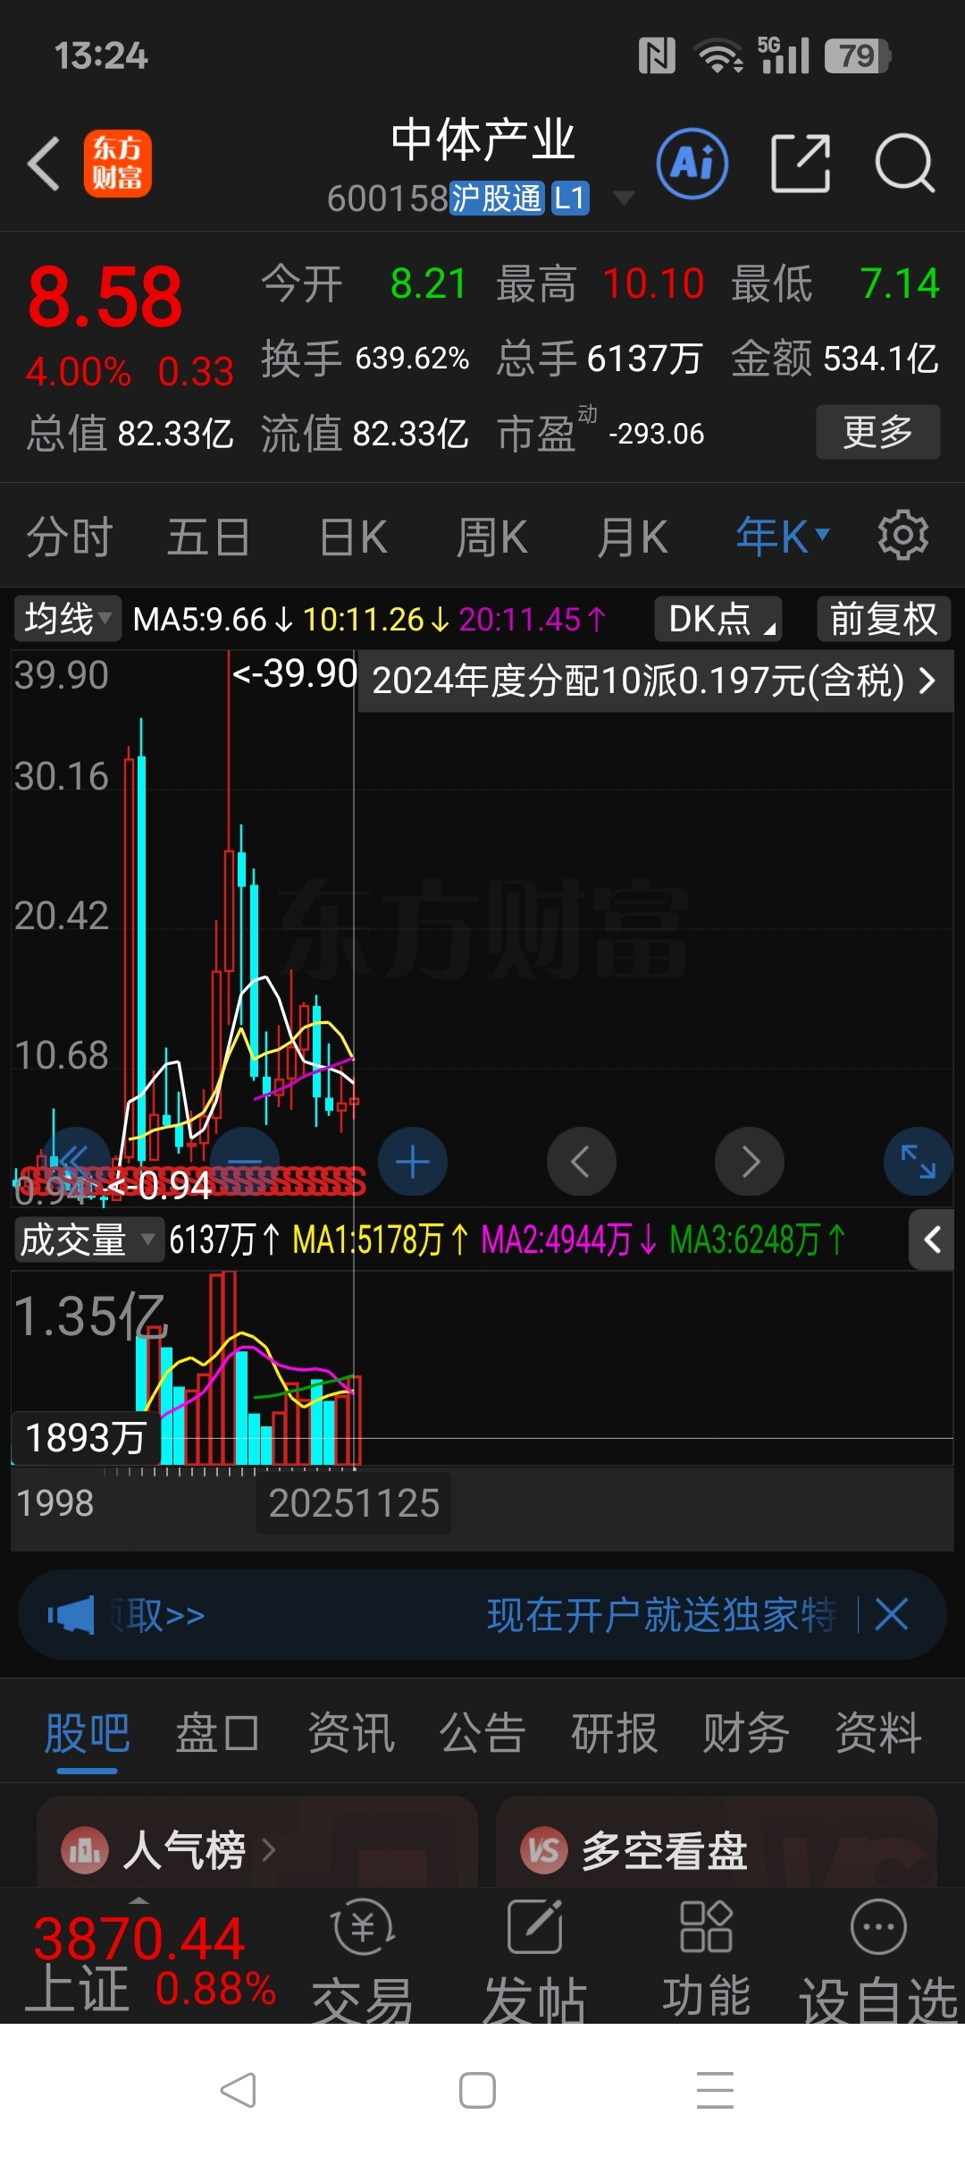This screenshot has height=2157, width=965.
Task: Open chart settings gear icon
Action: coord(903,536)
